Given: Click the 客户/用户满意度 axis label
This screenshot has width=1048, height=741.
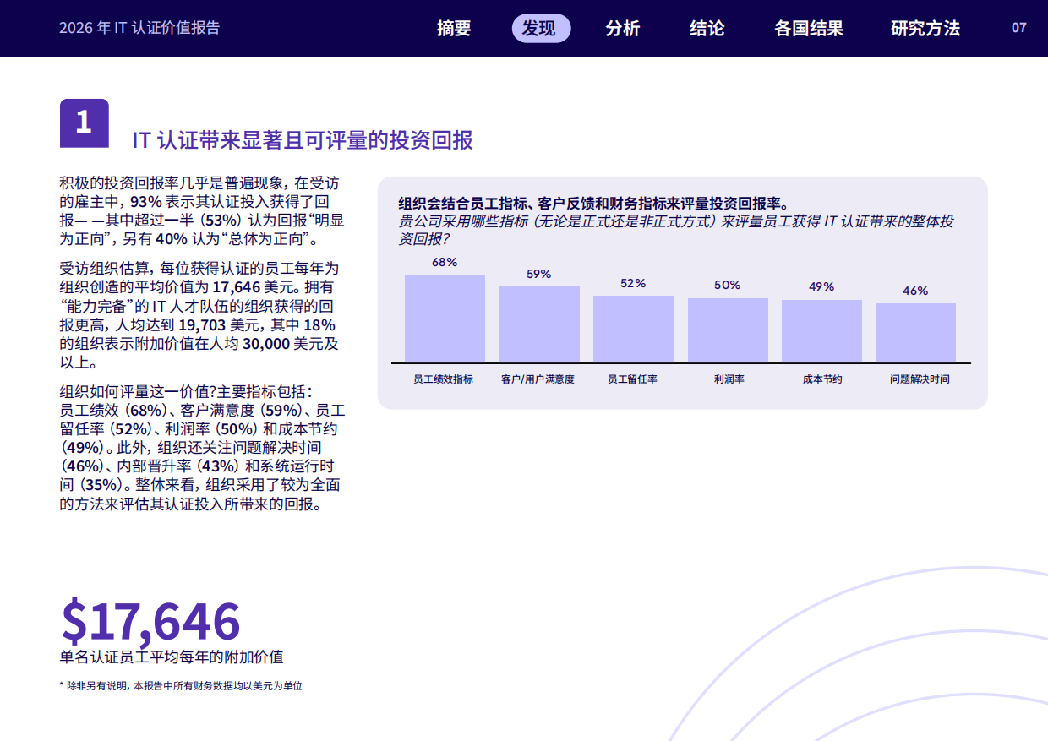Looking at the screenshot, I should [x=538, y=379].
